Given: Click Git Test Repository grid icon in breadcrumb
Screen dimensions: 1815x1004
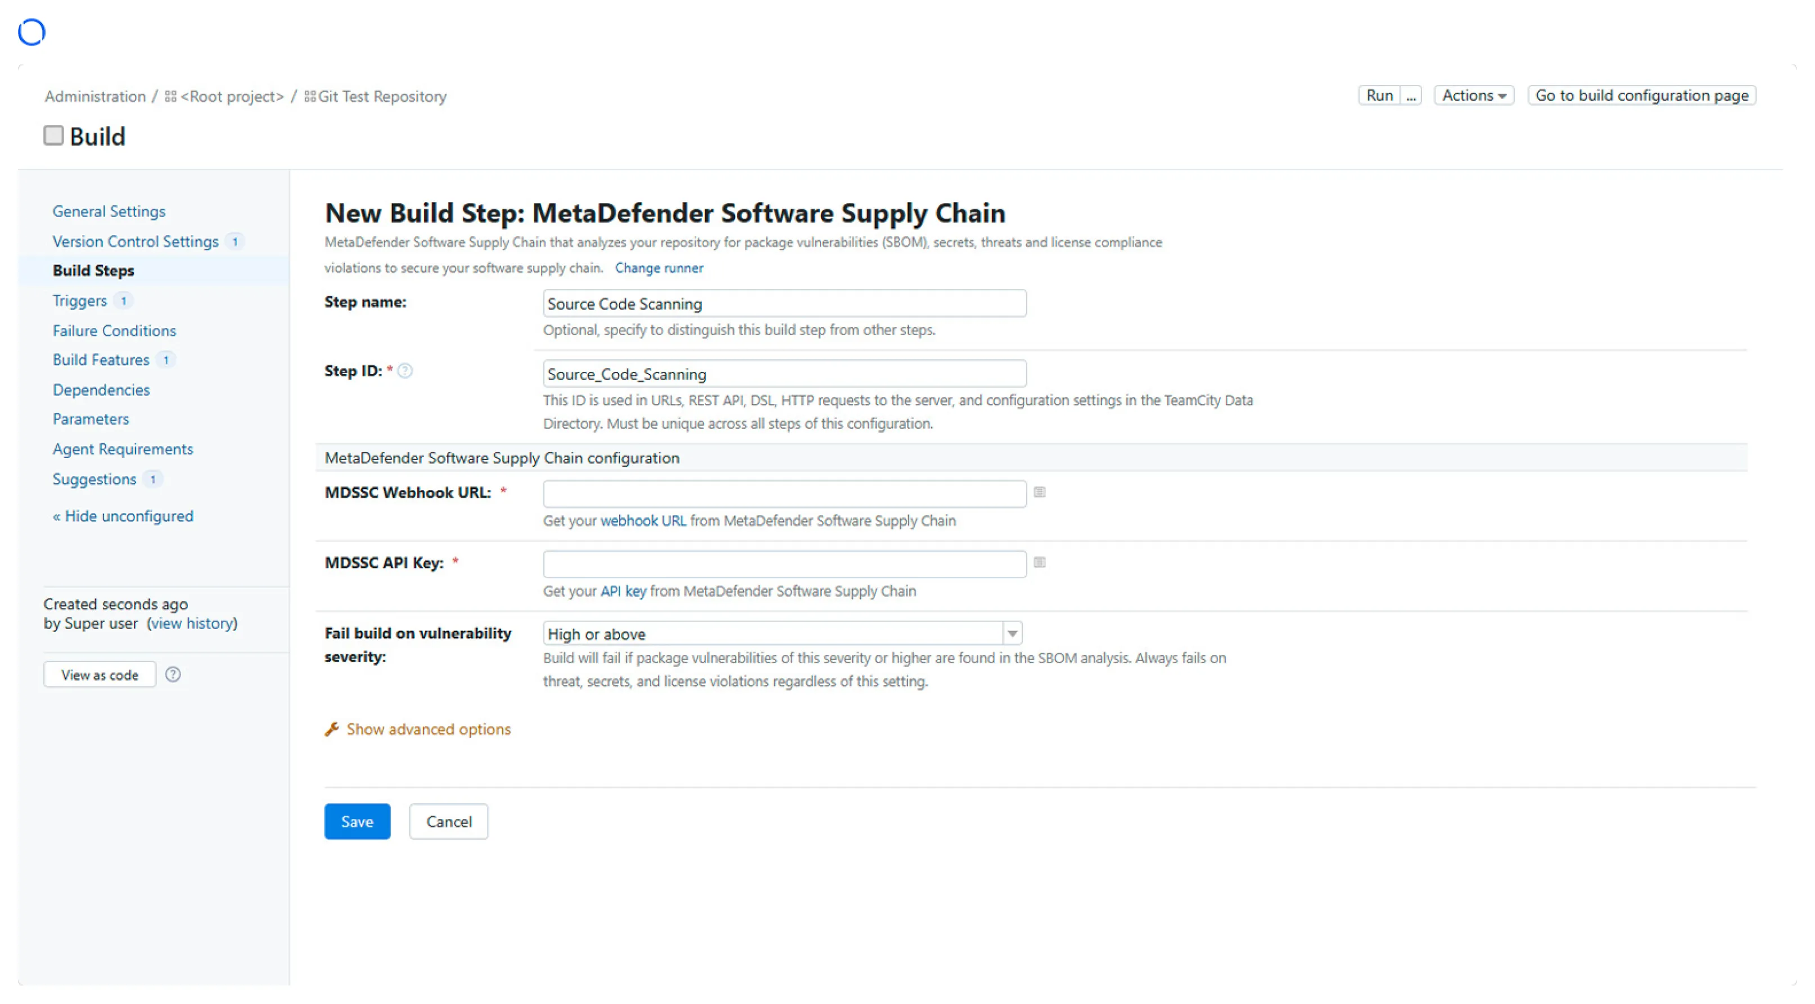Looking at the screenshot, I should point(310,97).
